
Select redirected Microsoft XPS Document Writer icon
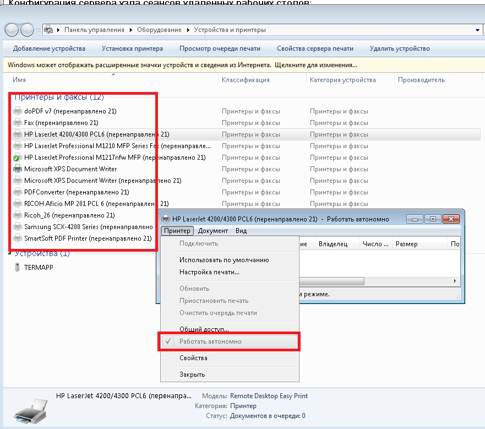click(18, 181)
